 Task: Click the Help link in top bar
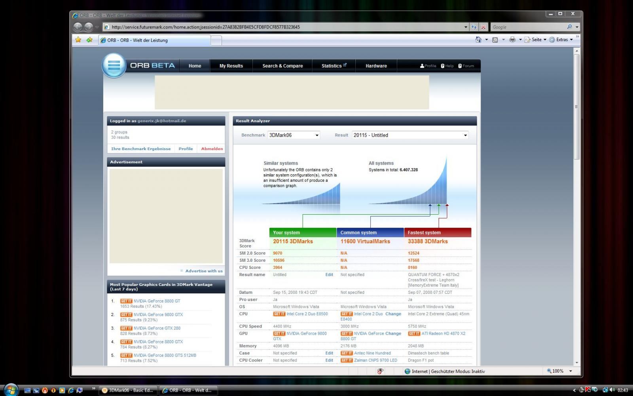point(447,66)
